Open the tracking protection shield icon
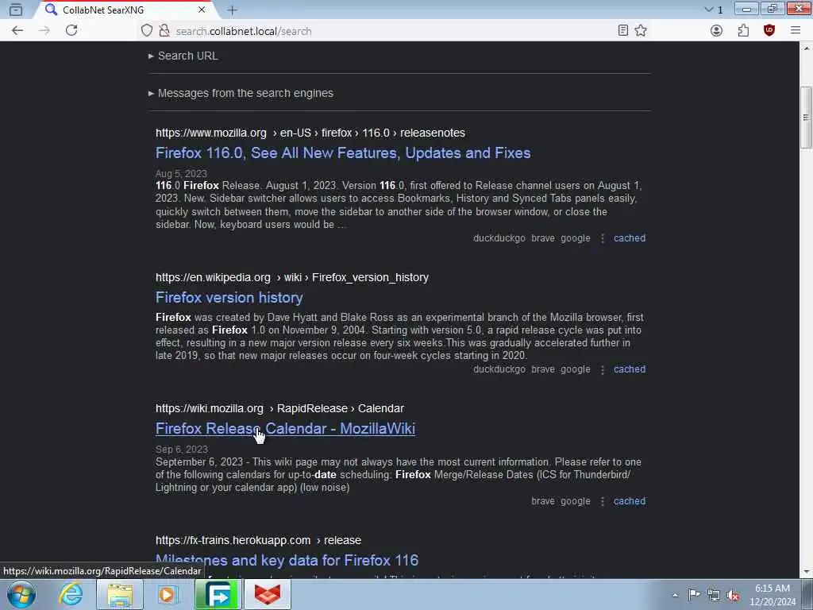This screenshot has height=610, width=813. coord(147,31)
